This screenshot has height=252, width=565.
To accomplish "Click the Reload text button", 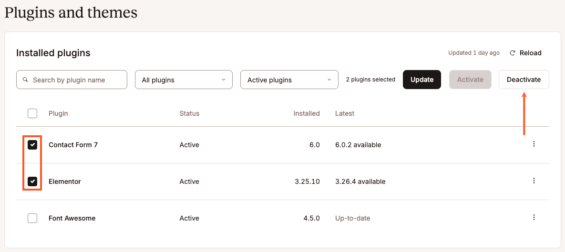I will pos(530,53).
